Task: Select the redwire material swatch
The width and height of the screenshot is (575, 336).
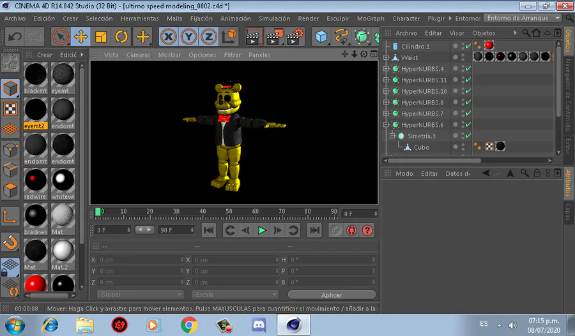Action: (36, 184)
